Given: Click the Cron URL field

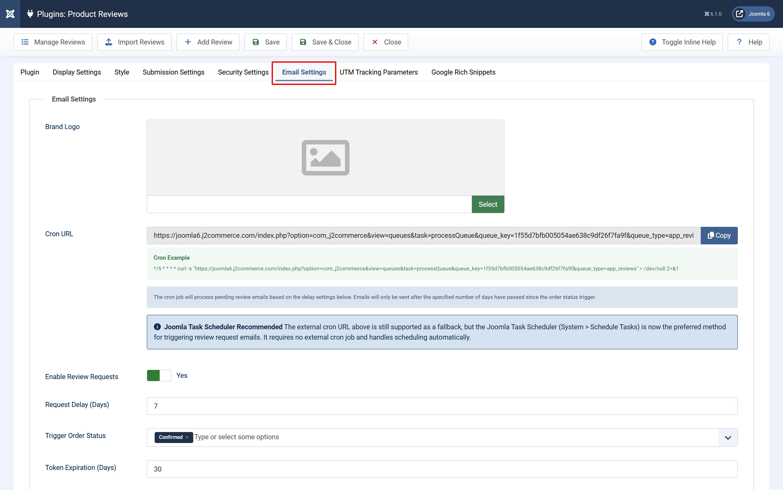Looking at the screenshot, I should (x=423, y=236).
